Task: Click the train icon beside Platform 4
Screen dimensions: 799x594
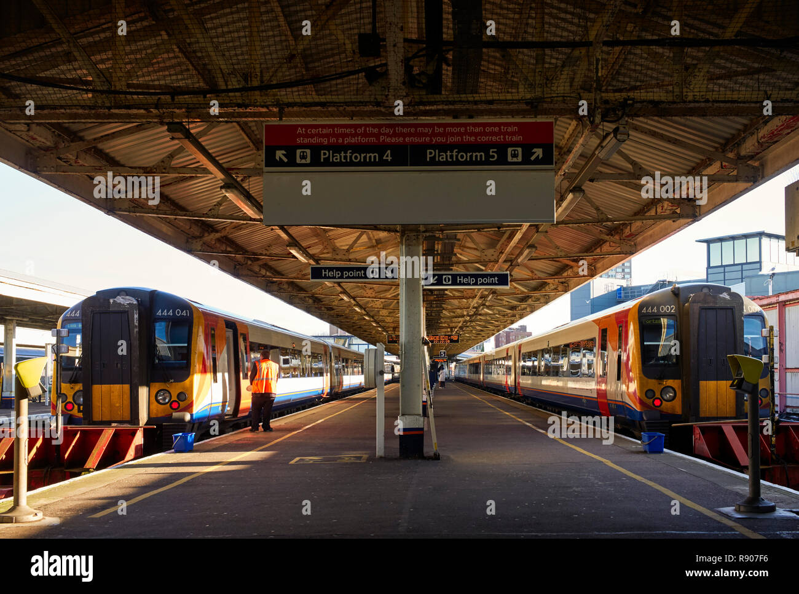Action: coord(302,156)
